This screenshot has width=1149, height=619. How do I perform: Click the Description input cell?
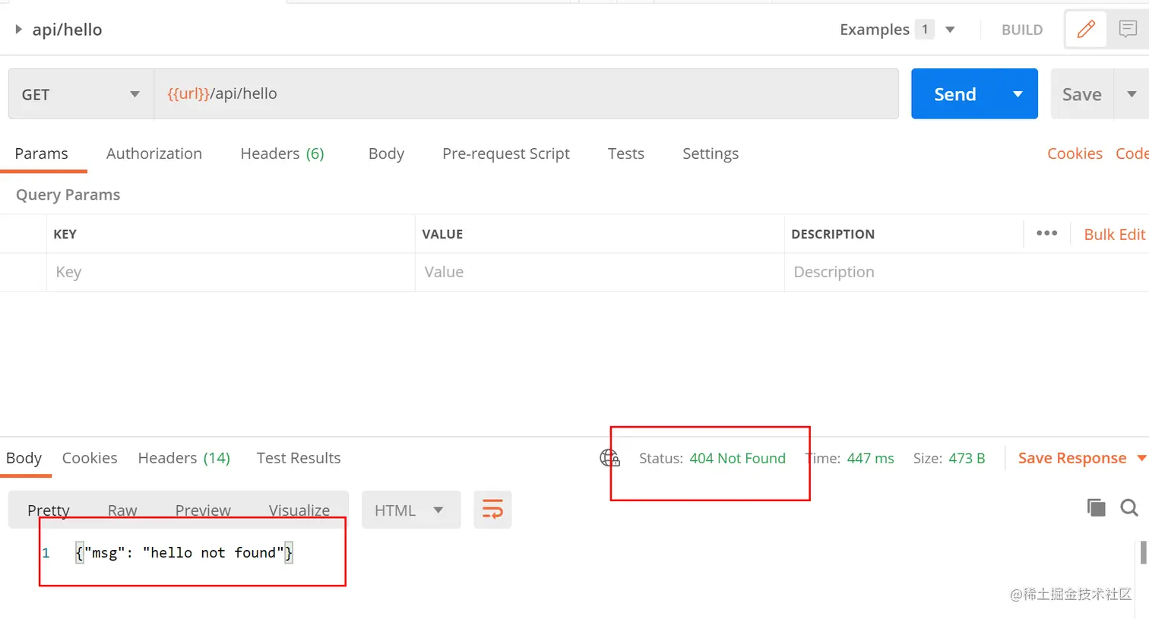(x=967, y=272)
